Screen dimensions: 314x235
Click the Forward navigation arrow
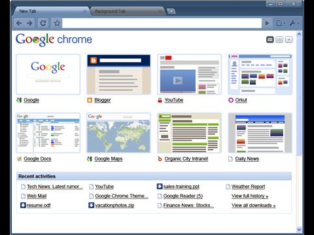(29, 23)
